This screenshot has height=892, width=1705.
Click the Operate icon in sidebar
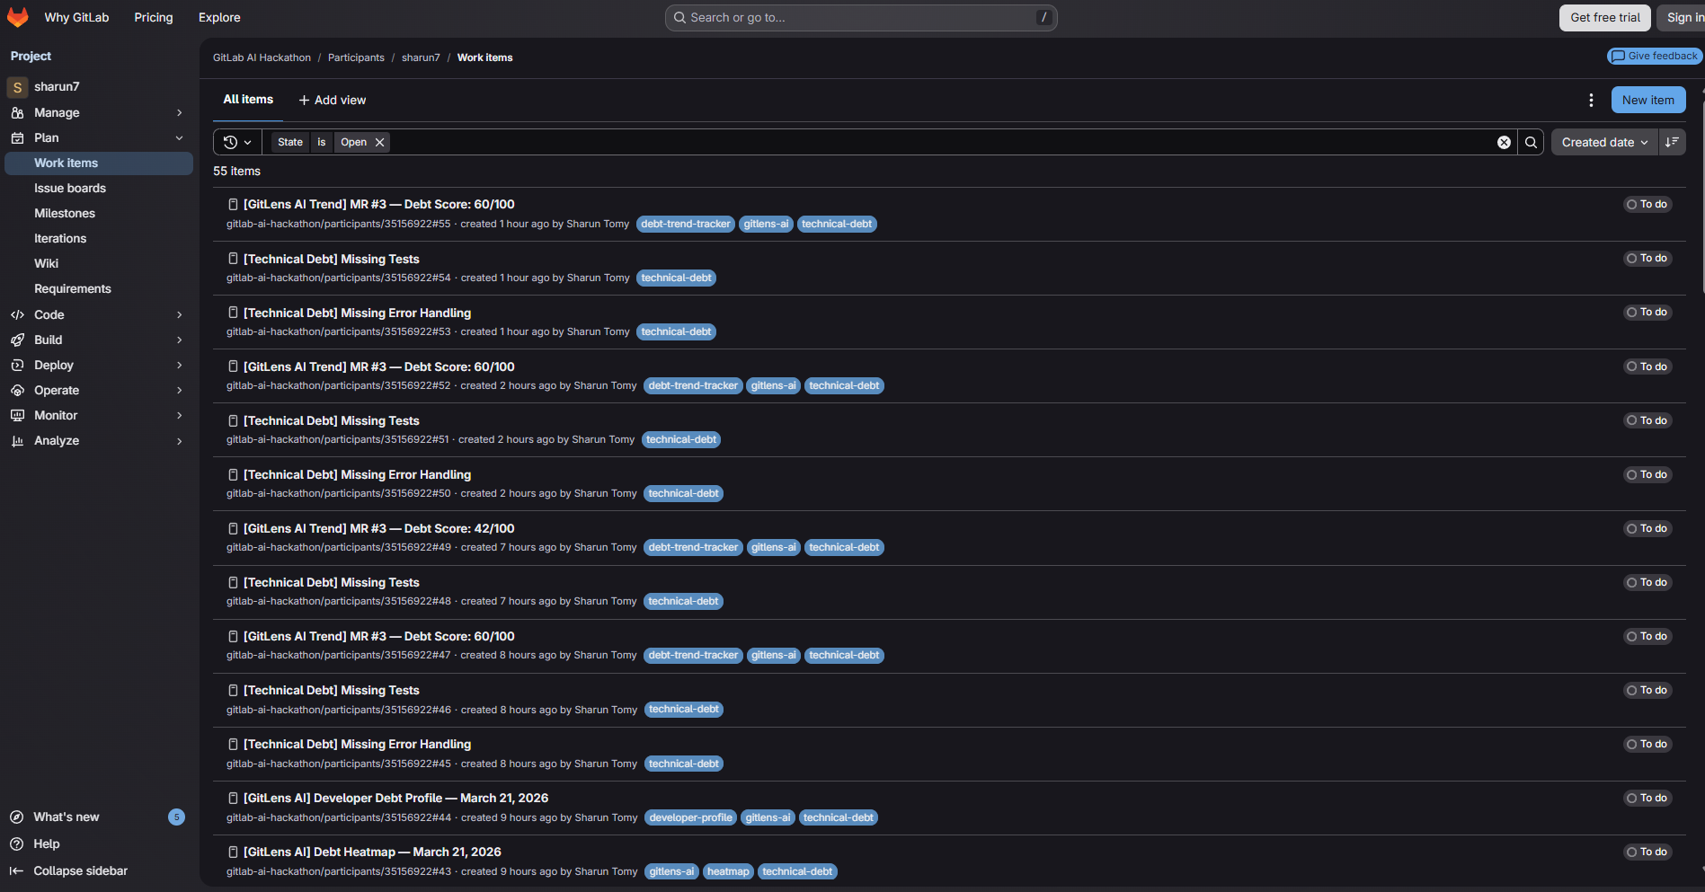[17, 390]
